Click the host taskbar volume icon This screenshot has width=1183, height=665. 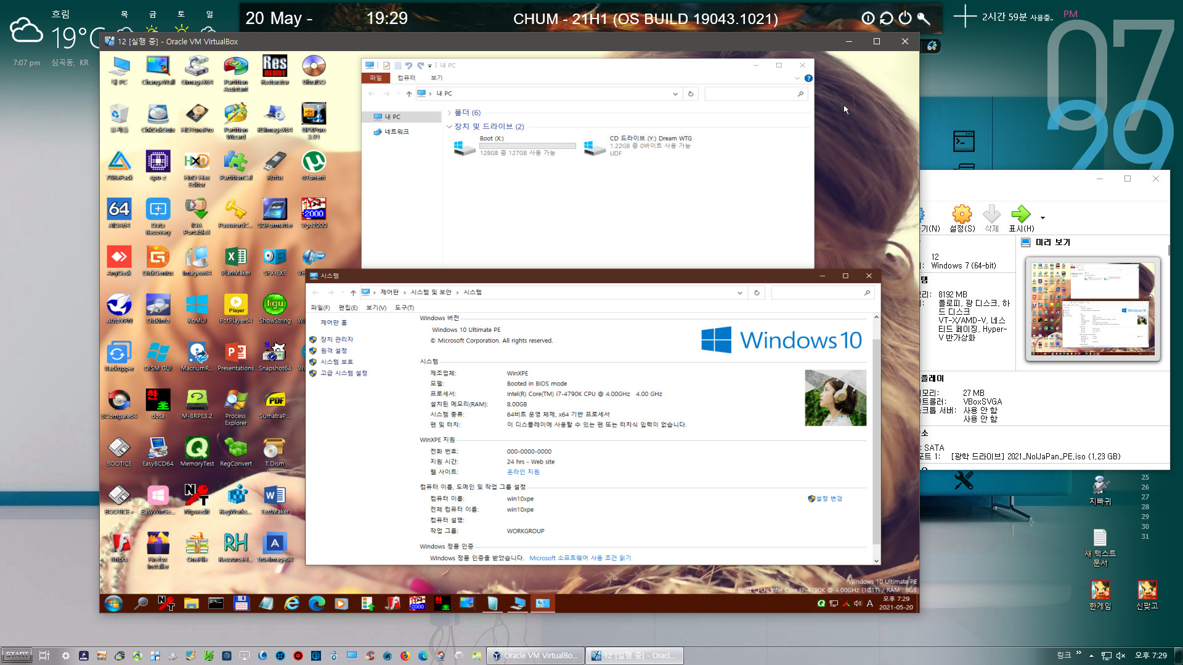pyautogui.click(x=1121, y=656)
